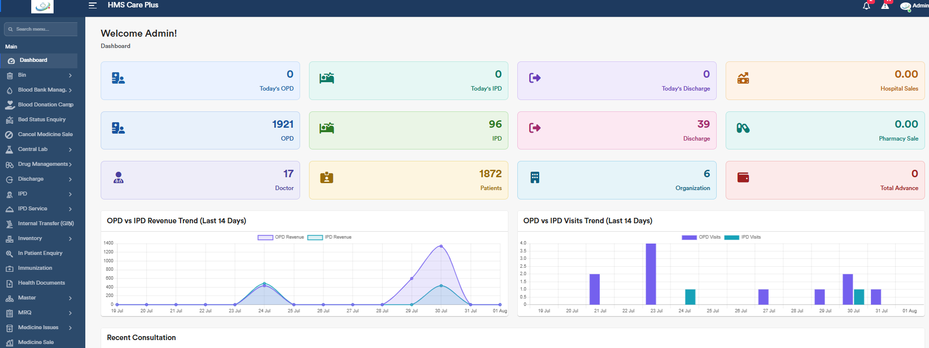Expand the Central Lab sidebar menu
This screenshot has height=348, width=929.
[39, 149]
